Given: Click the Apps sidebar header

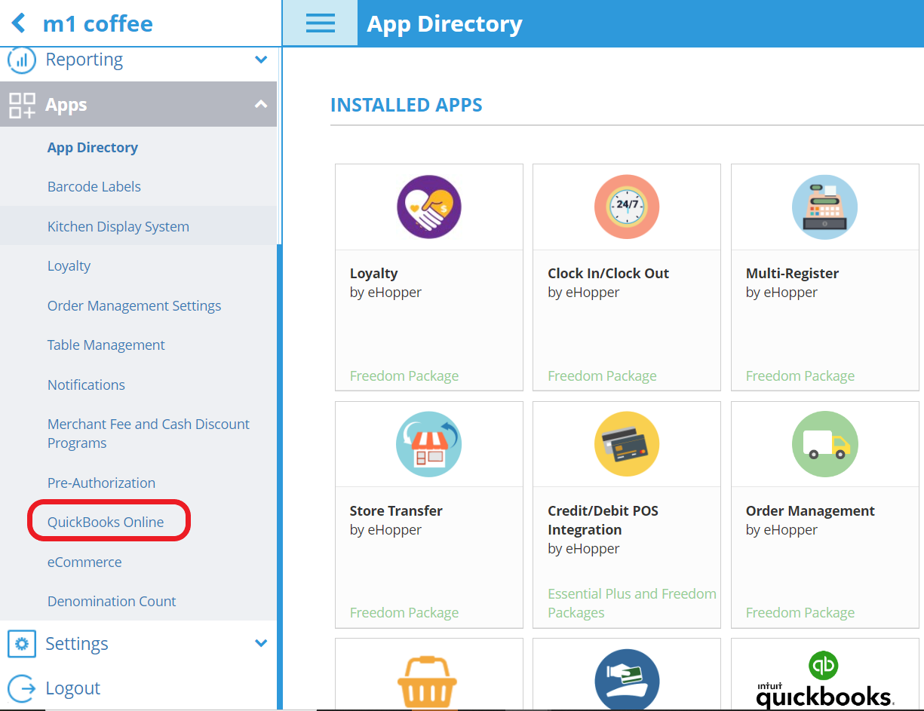Looking at the screenshot, I should click(x=138, y=104).
